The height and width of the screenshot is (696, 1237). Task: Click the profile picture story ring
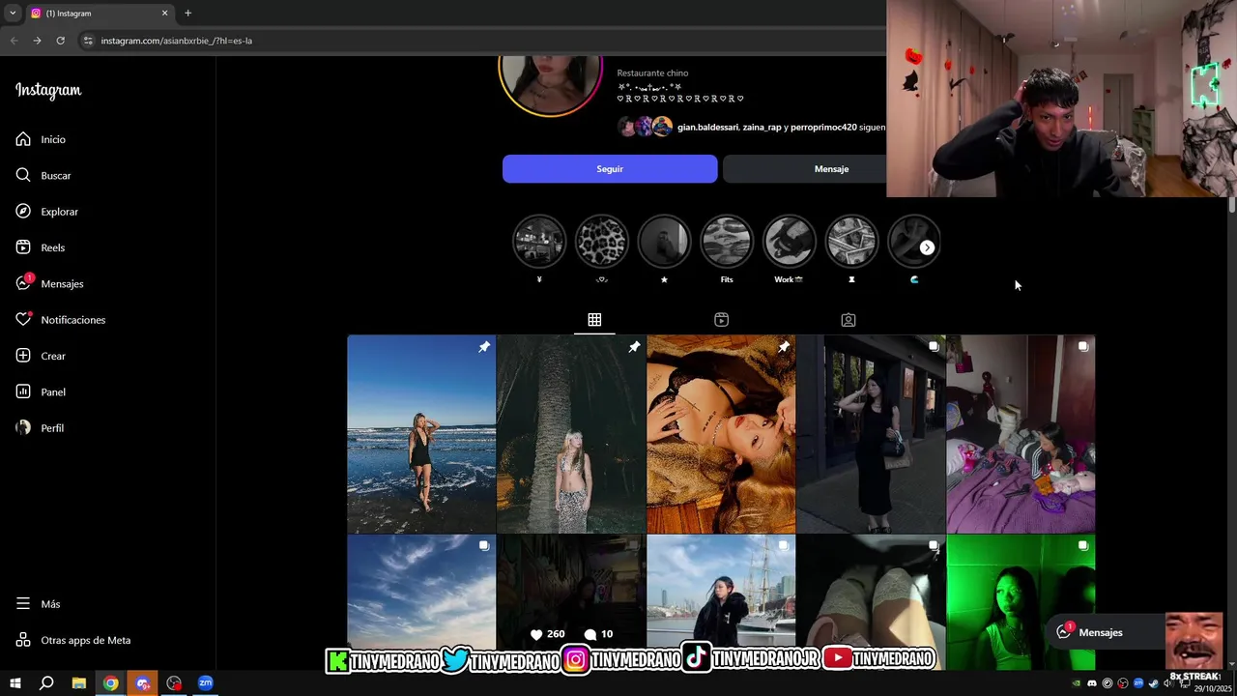point(550,85)
